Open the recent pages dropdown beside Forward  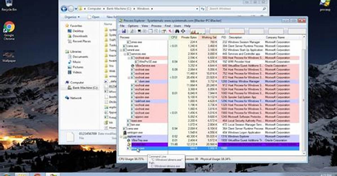pyautogui.click(x=76, y=9)
